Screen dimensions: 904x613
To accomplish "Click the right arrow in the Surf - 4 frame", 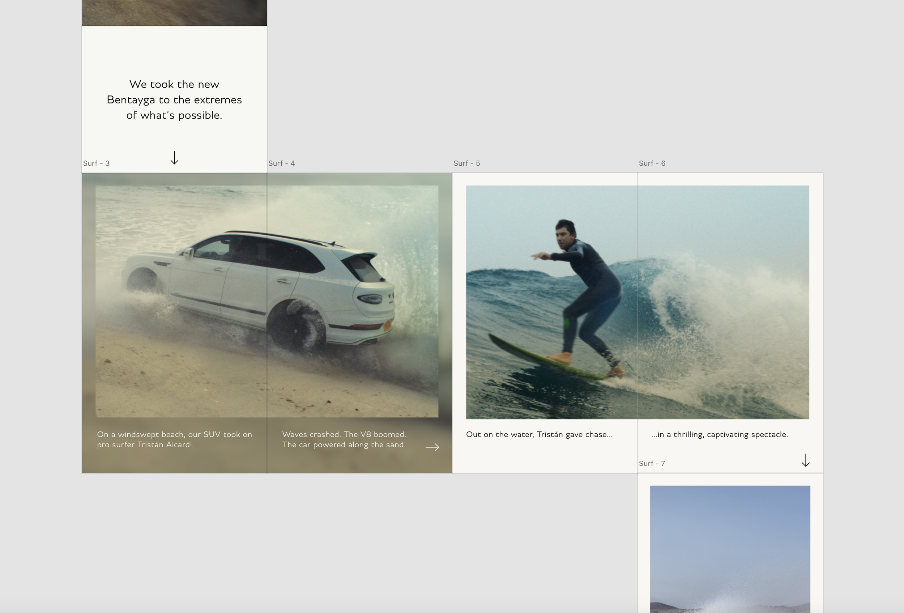I will (x=432, y=447).
